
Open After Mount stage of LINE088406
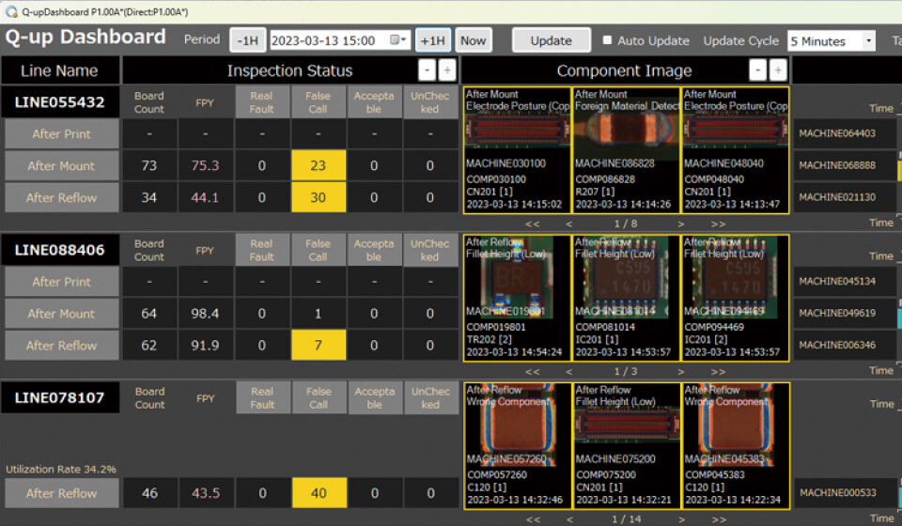(x=62, y=314)
